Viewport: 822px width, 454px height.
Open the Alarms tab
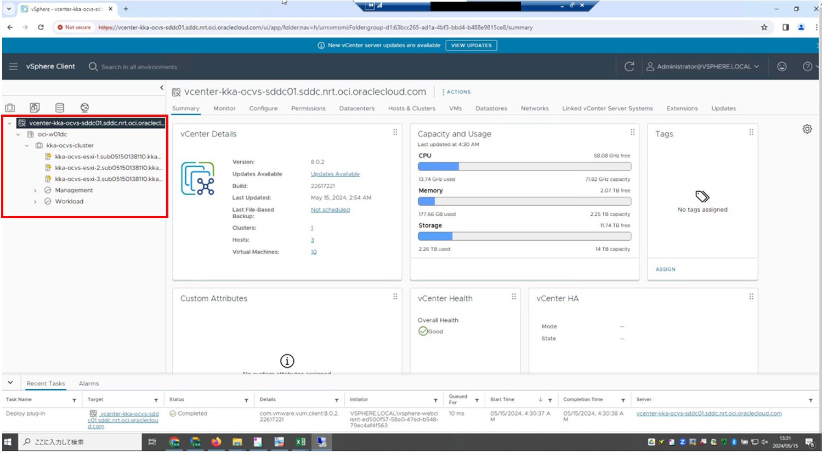[x=89, y=384]
